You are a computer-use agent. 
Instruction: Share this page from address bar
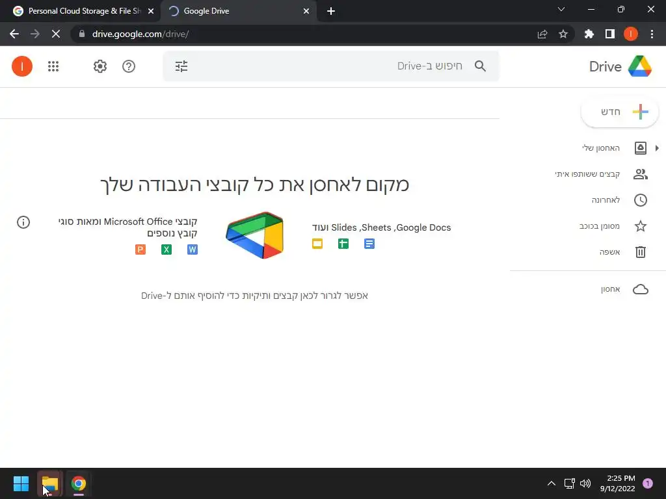tap(542, 34)
